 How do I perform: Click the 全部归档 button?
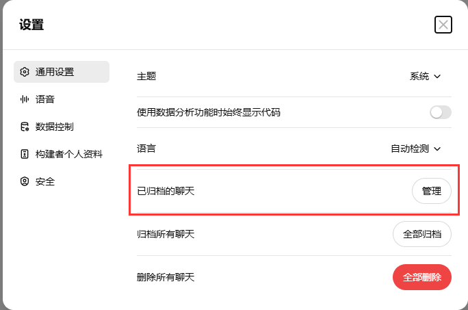click(x=422, y=234)
